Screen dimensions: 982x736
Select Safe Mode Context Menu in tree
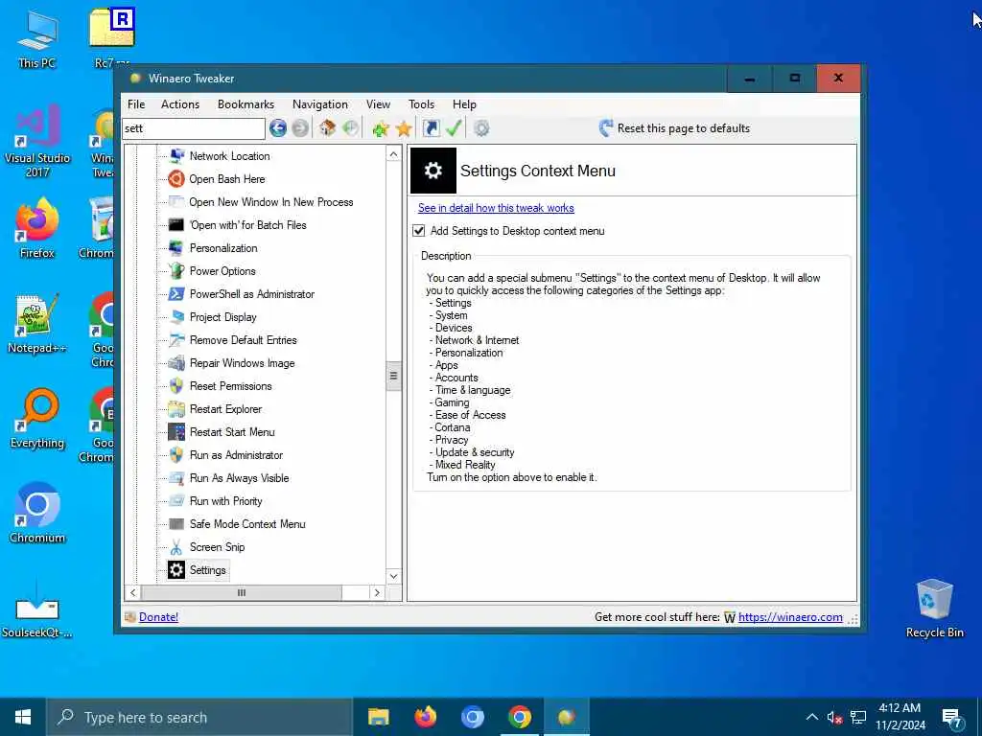point(247,524)
